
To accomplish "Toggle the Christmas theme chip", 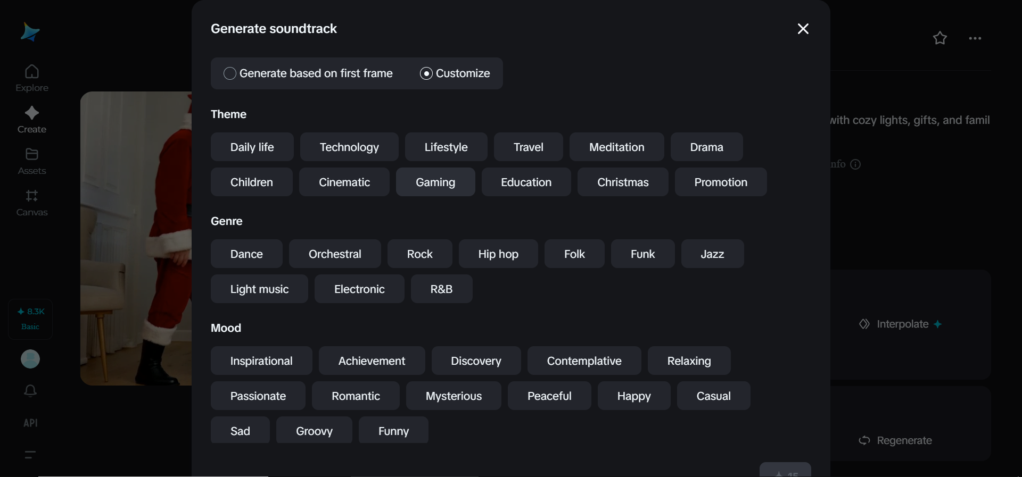I will (622, 182).
